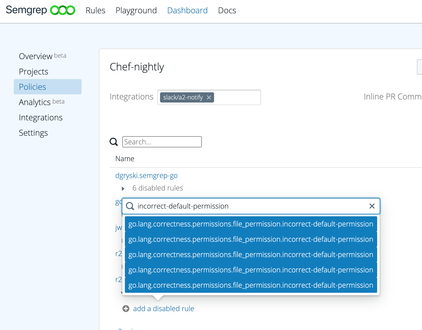Remove the slack/a2-notify integration tag

tap(209, 97)
